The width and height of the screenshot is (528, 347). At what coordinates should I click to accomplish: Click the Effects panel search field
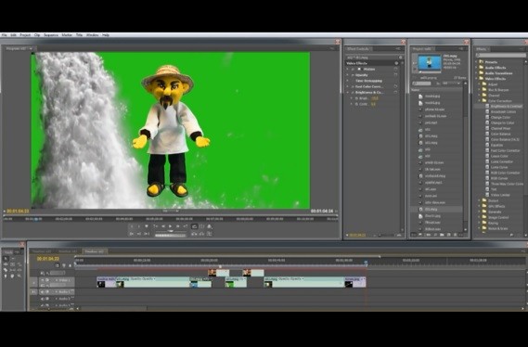pyautogui.click(x=500, y=55)
